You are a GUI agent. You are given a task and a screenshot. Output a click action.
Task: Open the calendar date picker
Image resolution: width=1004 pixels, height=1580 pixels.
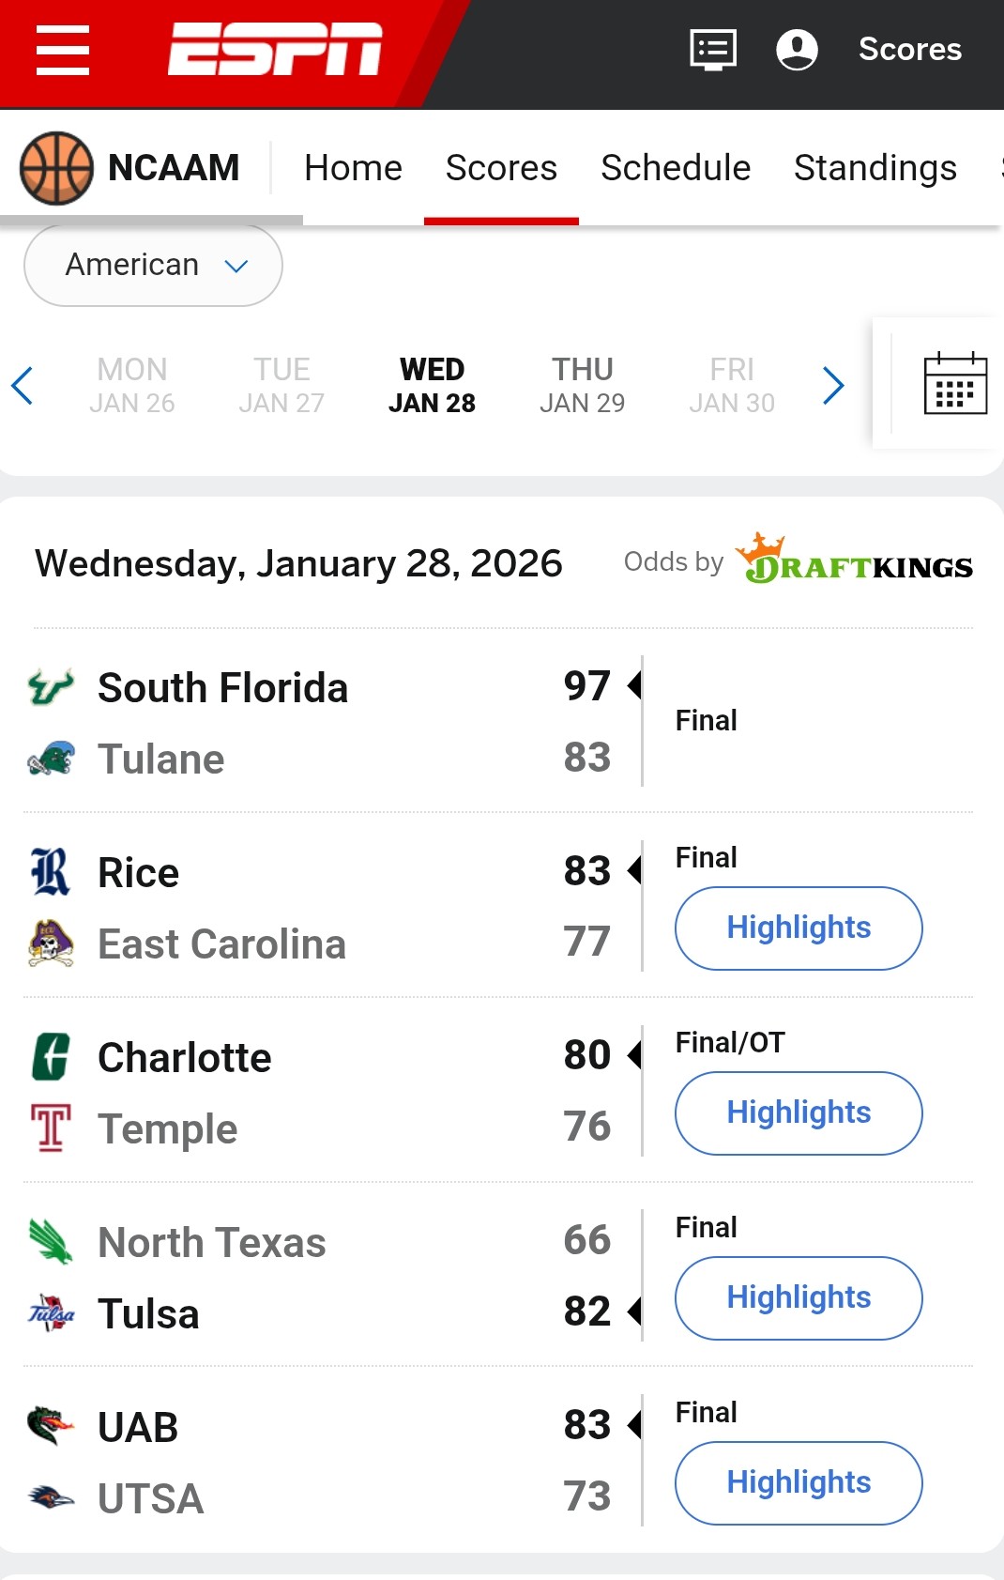pos(955,383)
